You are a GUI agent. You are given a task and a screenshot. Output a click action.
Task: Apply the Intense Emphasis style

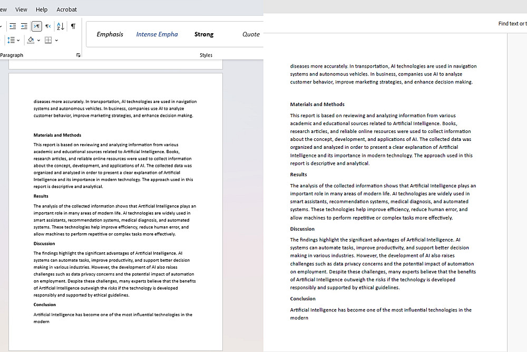point(157,34)
